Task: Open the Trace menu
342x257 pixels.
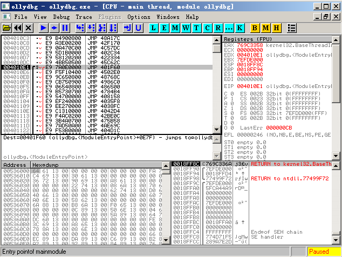Action: (x=84, y=17)
